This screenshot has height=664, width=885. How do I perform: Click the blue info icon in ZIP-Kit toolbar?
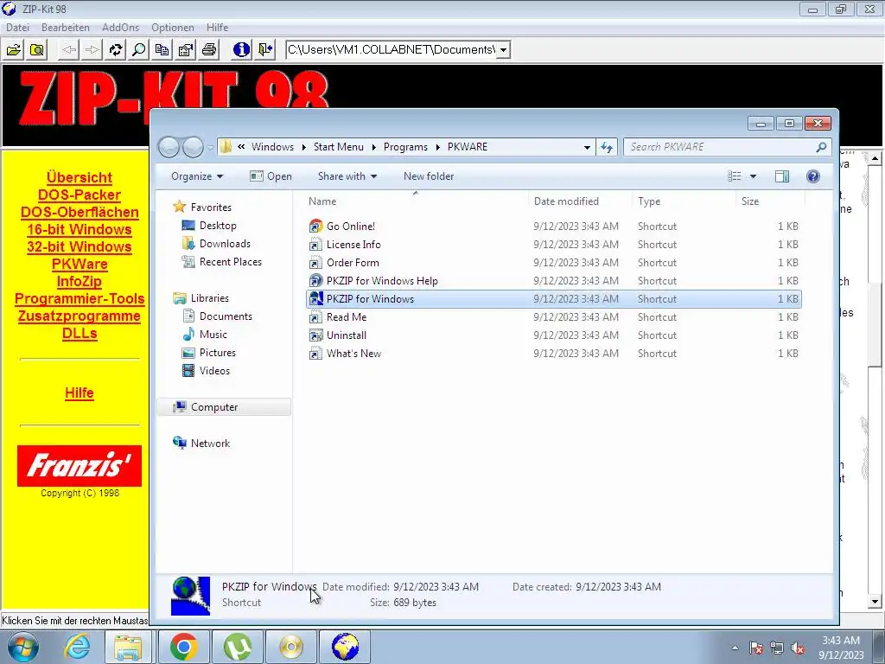242,49
